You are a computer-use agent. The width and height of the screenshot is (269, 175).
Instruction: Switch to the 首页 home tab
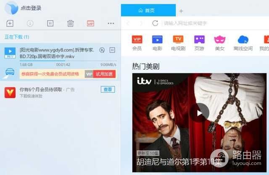tap(148, 10)
